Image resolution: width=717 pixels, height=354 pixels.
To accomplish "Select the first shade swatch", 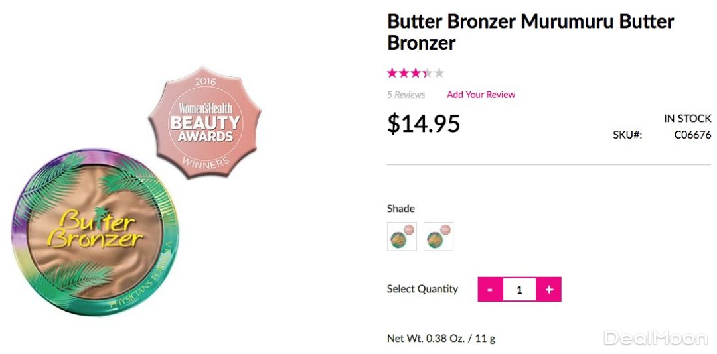I will [402, 237].
